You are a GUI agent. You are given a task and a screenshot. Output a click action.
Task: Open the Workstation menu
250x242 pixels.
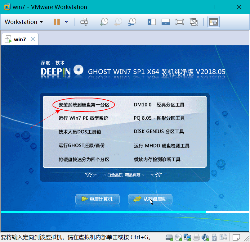tap(24, 22)
